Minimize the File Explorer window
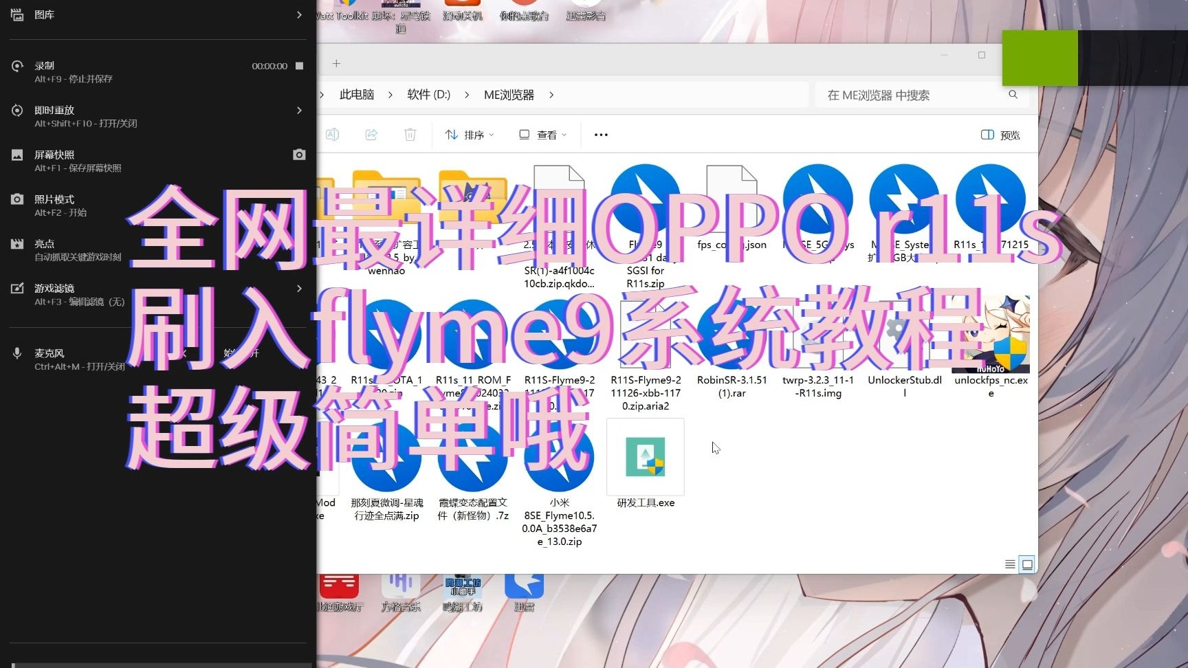Viewport: 1188px width, 668px height. (944, 55)
